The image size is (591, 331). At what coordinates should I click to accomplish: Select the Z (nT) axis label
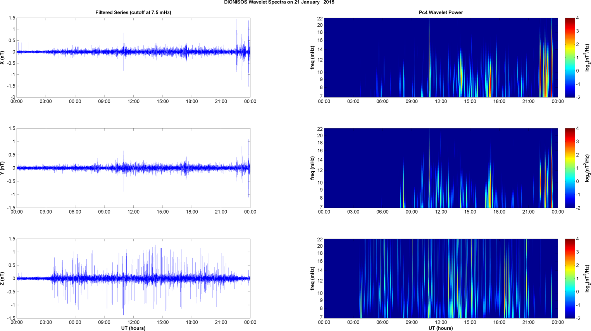3,278
